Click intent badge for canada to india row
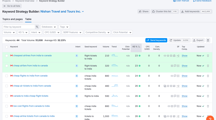 [x=77, y=96]
